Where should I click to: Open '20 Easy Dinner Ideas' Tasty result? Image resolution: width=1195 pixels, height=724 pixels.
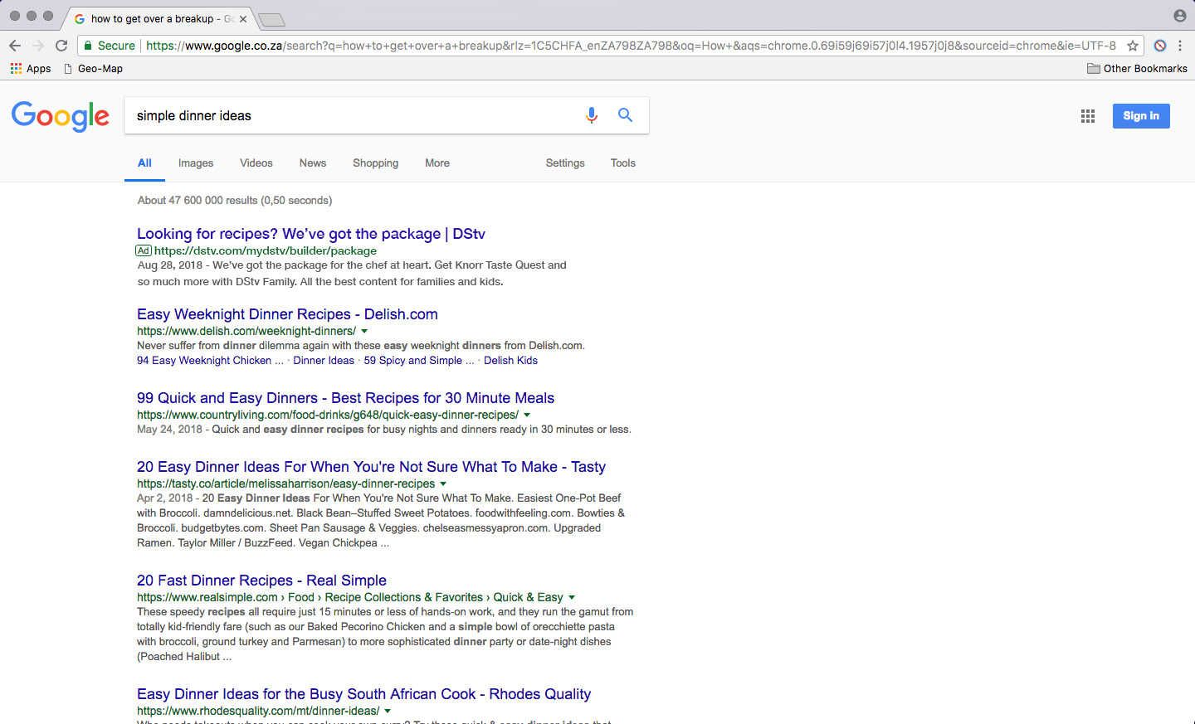coord(371,467)
